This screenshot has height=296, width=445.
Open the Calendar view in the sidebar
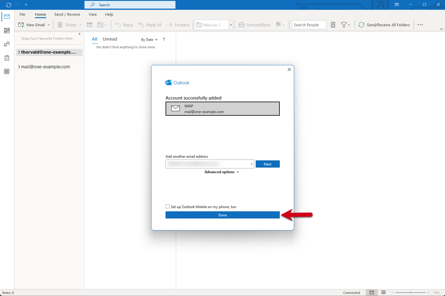(7, 30)
